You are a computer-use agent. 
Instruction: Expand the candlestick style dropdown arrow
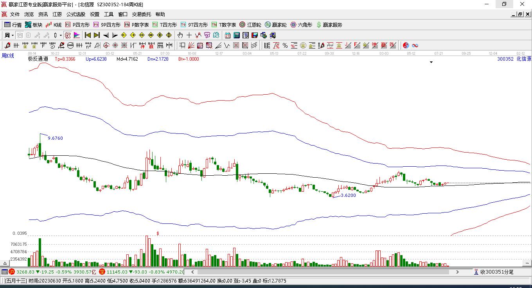61,35
